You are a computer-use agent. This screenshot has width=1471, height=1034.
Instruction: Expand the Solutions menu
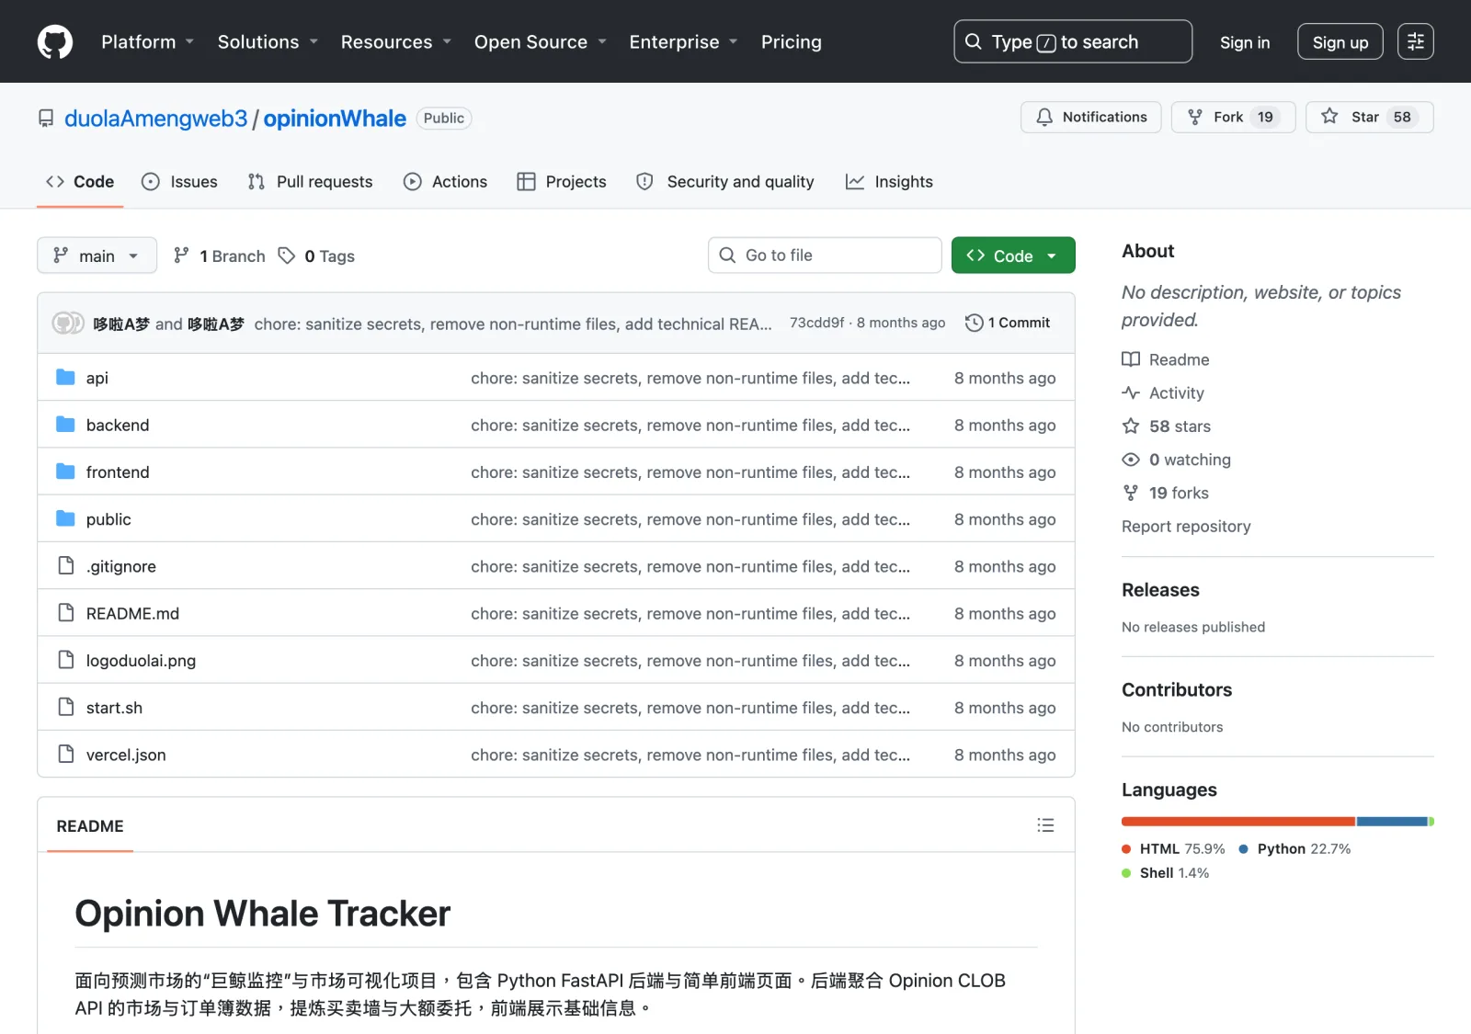pos(268,41)
